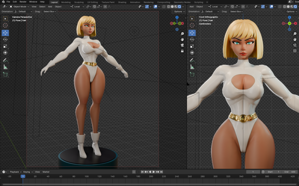Select the Cursor tool in left viewport toolbar
This screenshot has height=186, width=299.
[5, 25]
